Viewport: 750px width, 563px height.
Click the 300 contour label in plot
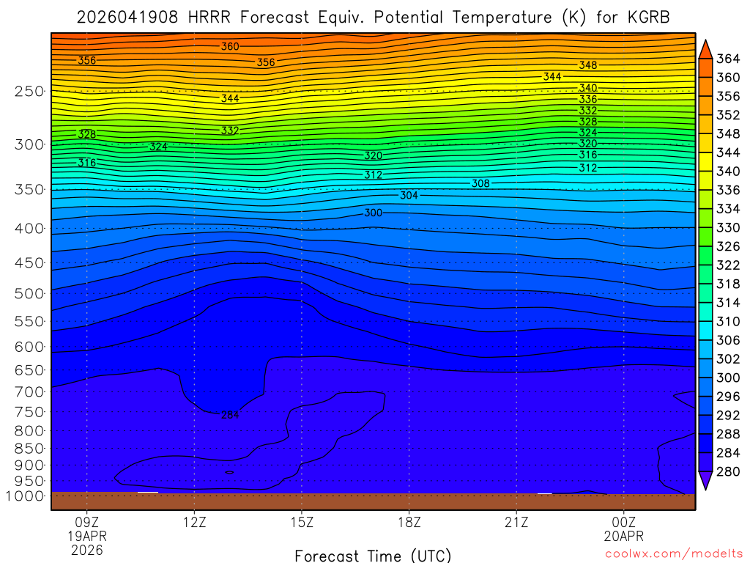373,213
